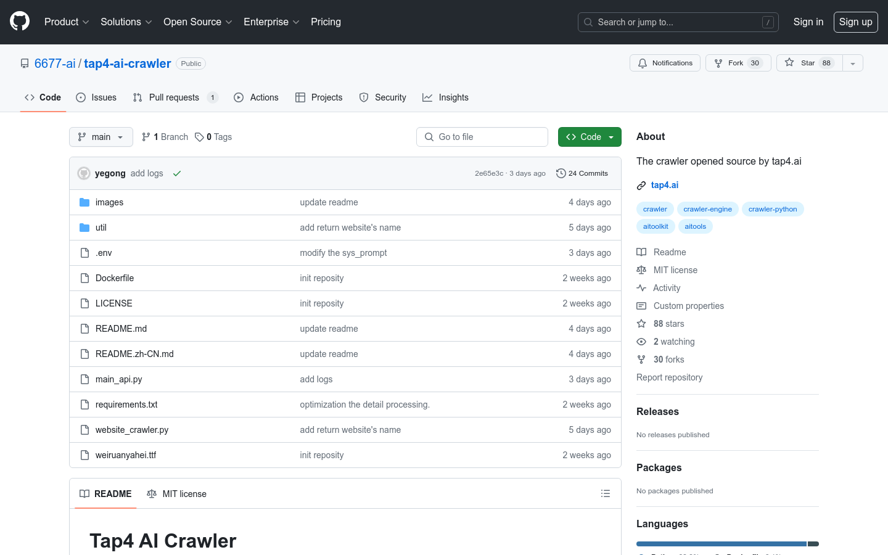Open repository Activity via the pulse icon
Image resolution: width=888 pixels, height=555 pixels.
641,287
